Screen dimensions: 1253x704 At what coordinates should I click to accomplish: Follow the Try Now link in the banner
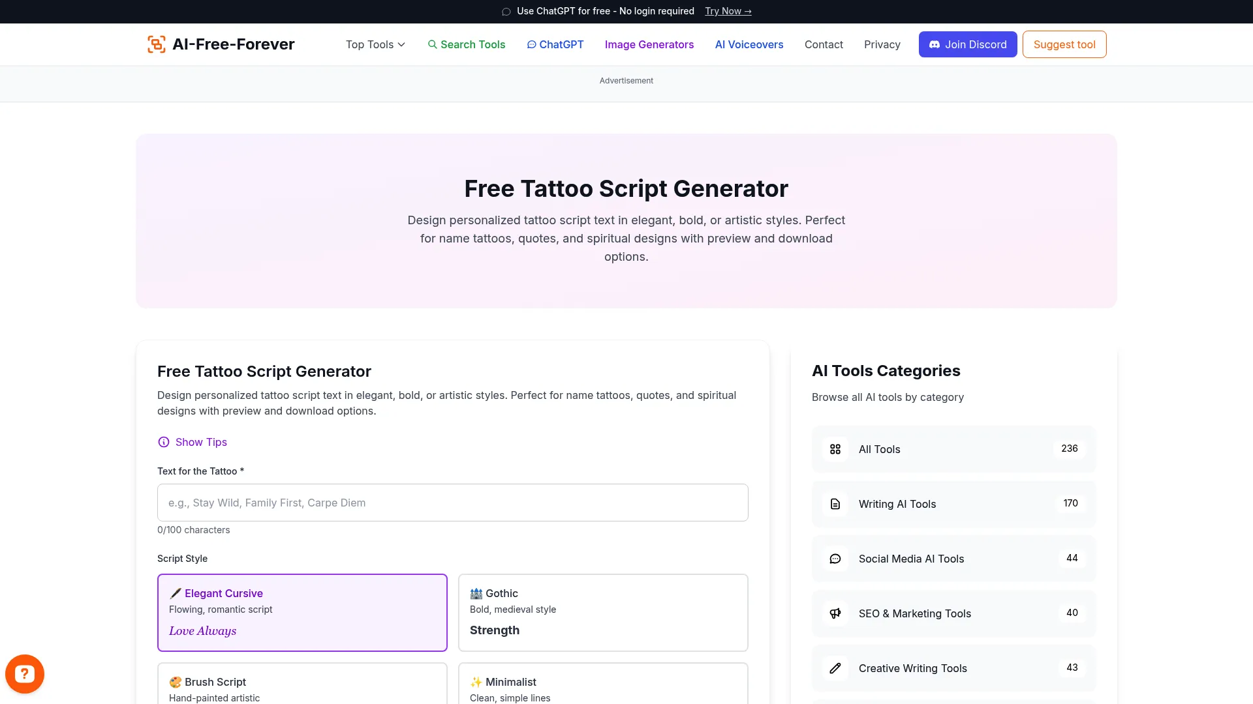pyautogui.click(x=728, y=11)
